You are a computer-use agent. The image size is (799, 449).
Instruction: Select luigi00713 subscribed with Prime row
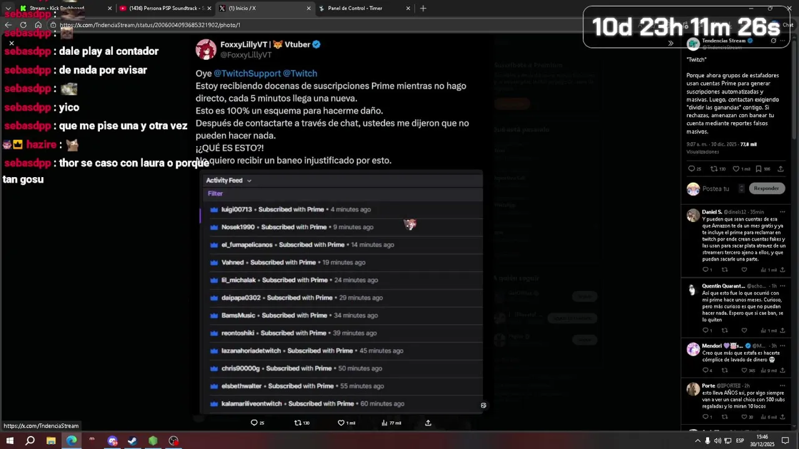click(x=341, y=210)
